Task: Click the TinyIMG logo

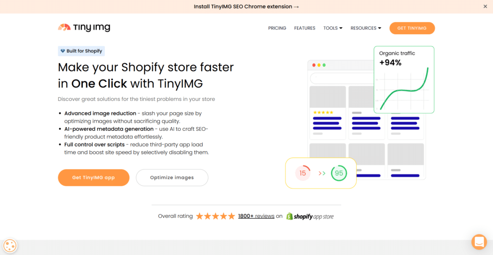Action: click(84, 27)
